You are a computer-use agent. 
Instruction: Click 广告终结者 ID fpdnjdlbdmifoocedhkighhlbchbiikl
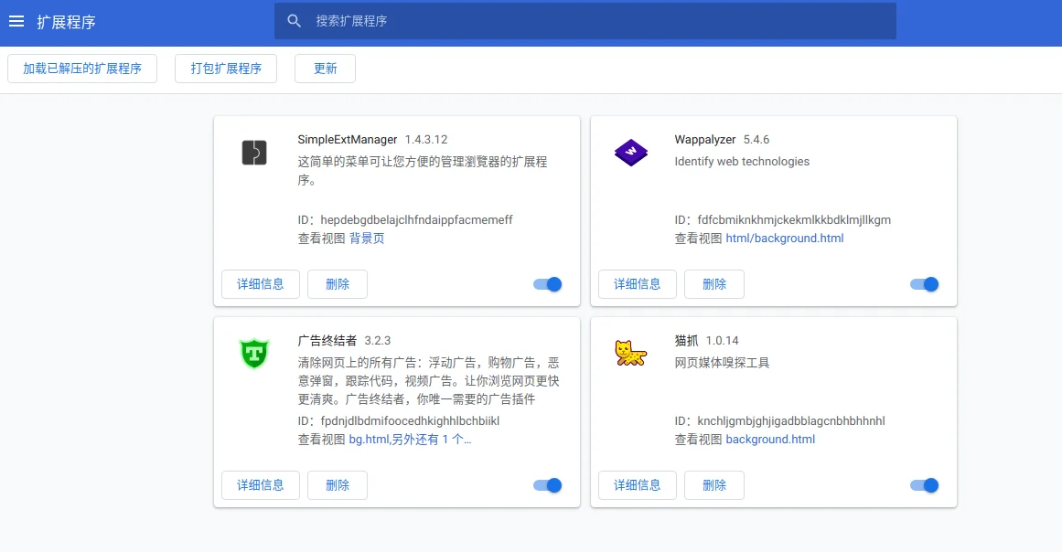click(x=410, y=420)
